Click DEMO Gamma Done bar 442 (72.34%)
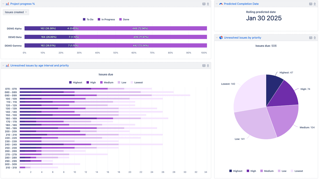The width and height of the screenshot is (319, 179). (141, 45)
